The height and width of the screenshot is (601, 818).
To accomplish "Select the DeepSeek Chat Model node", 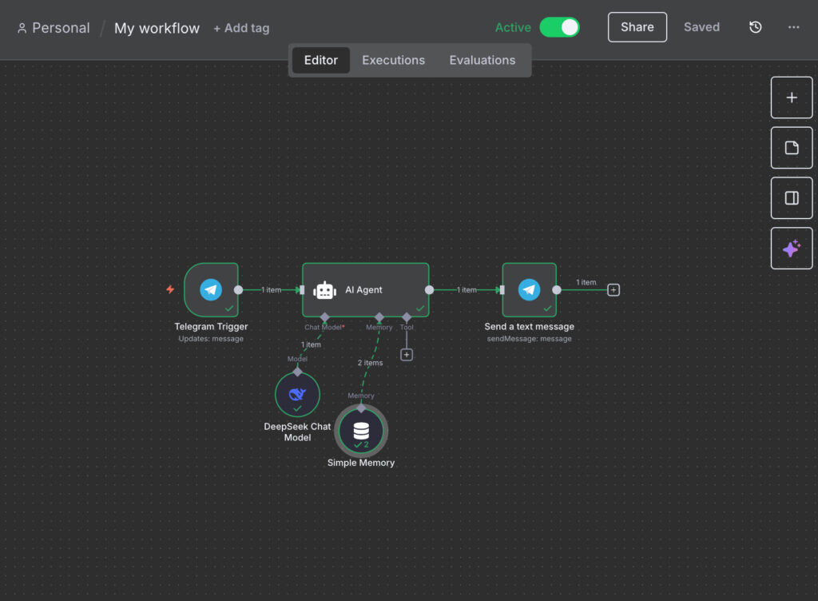I will [297, 394].
